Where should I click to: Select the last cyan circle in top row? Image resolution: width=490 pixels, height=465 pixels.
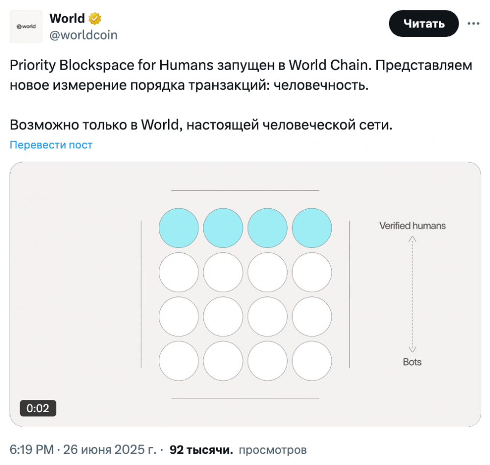click(312, 228)
